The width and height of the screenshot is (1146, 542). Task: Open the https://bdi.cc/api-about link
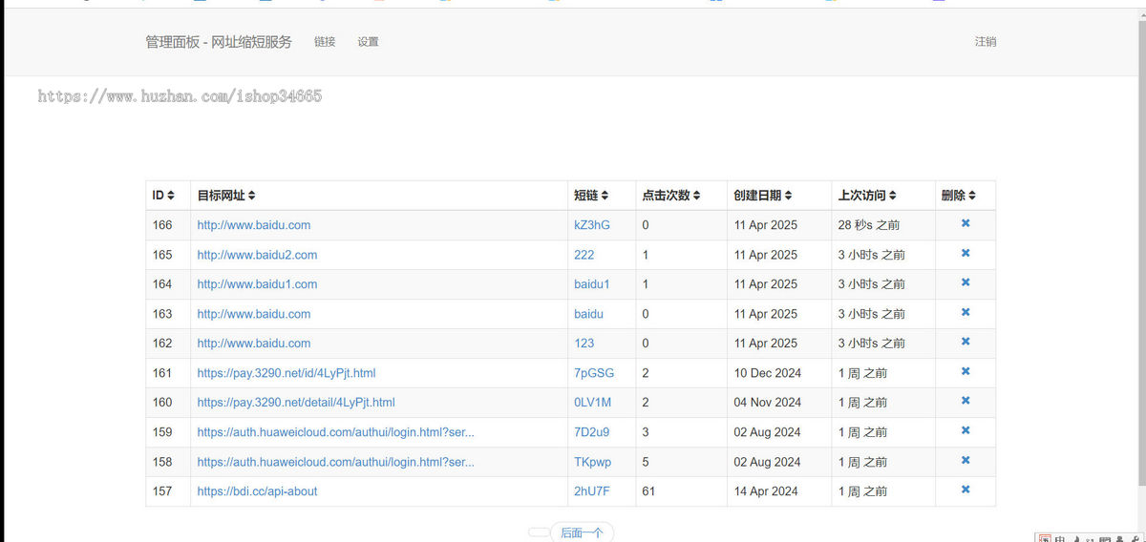258,491
